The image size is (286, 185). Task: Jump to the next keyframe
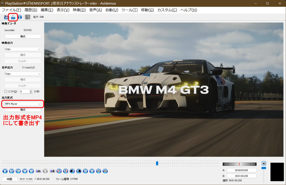pyautogui.click(x=32, y=171)
